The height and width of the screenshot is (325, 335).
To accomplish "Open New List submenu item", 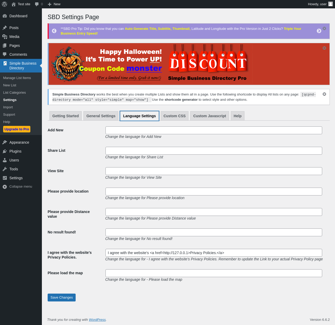I will (10, 85).
